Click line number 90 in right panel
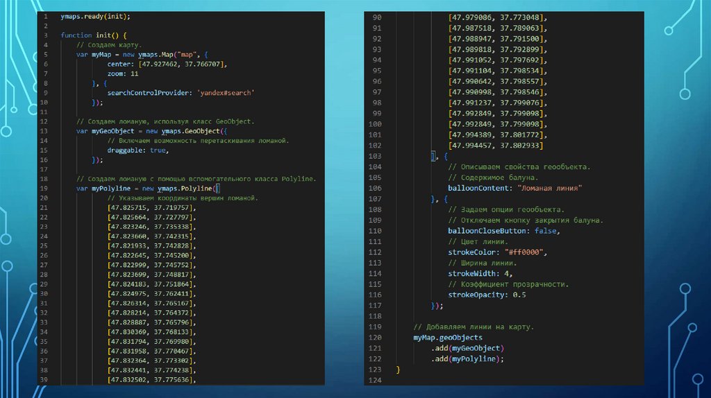 pyautogui.click(x=377, y=17)
